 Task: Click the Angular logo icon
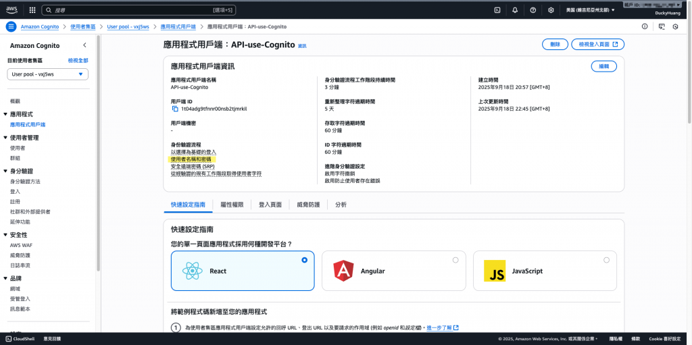coord(343,271)
